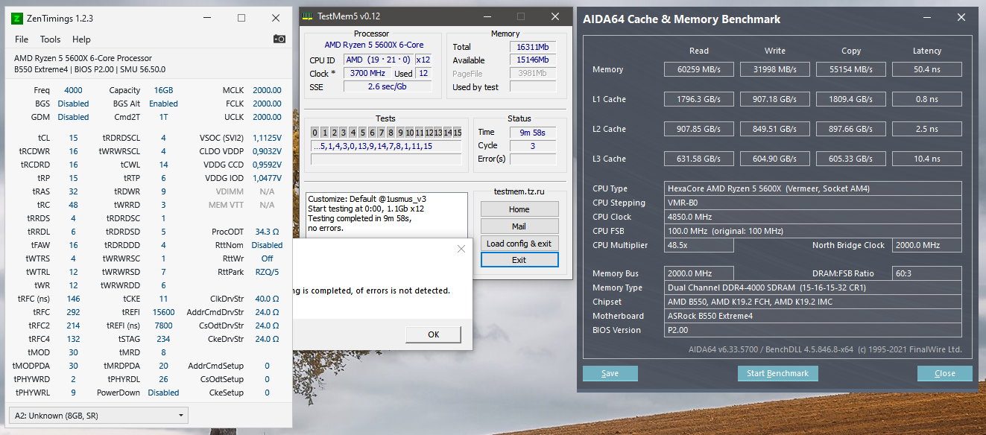Click the RttPark value RZQ/5
Screen dimensions: 986x435
267,272
